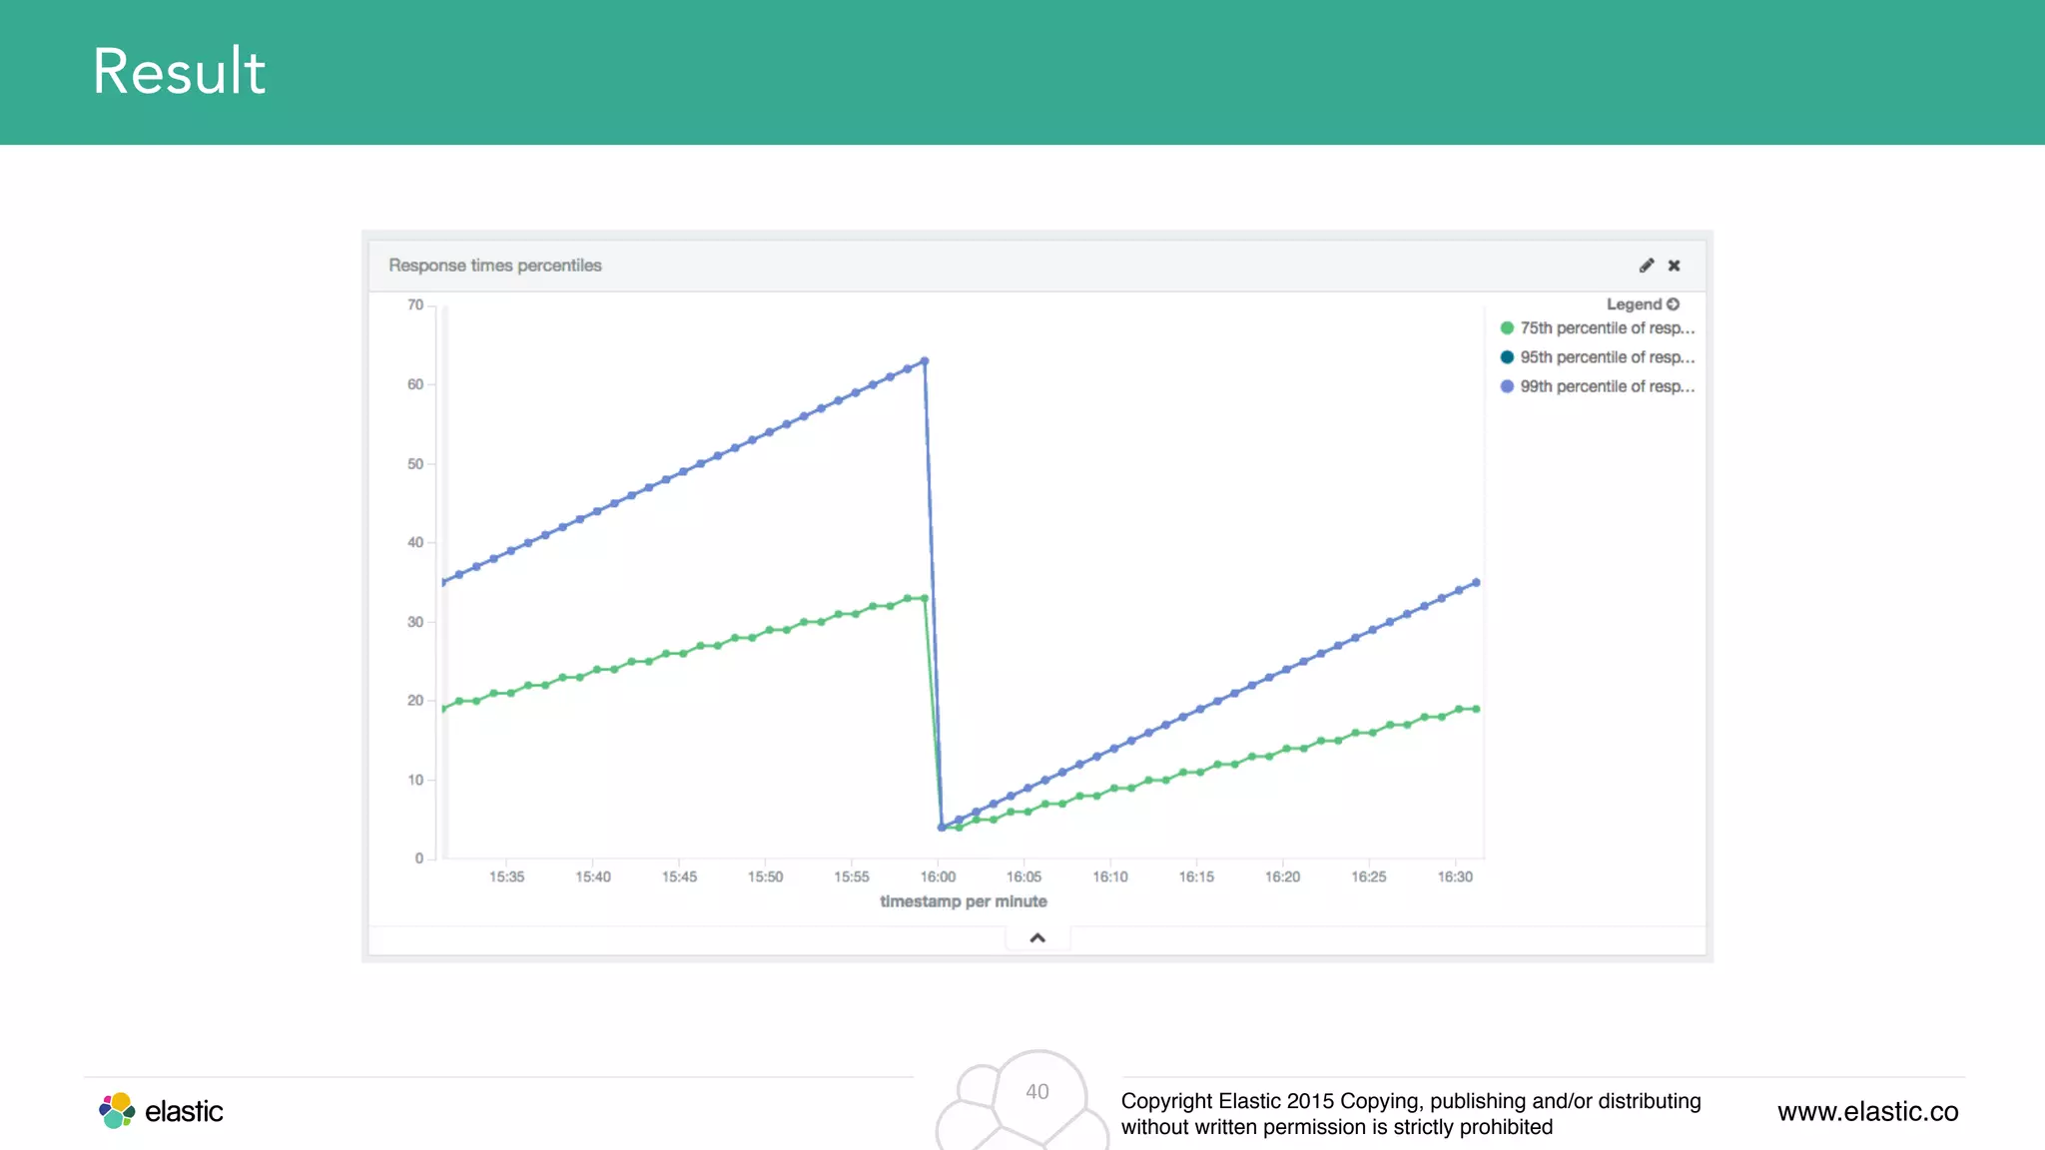The width and height of the screenshot is (2045, 1150).
Task: Click the elastic logo icon
Action: coord(117,1110)
